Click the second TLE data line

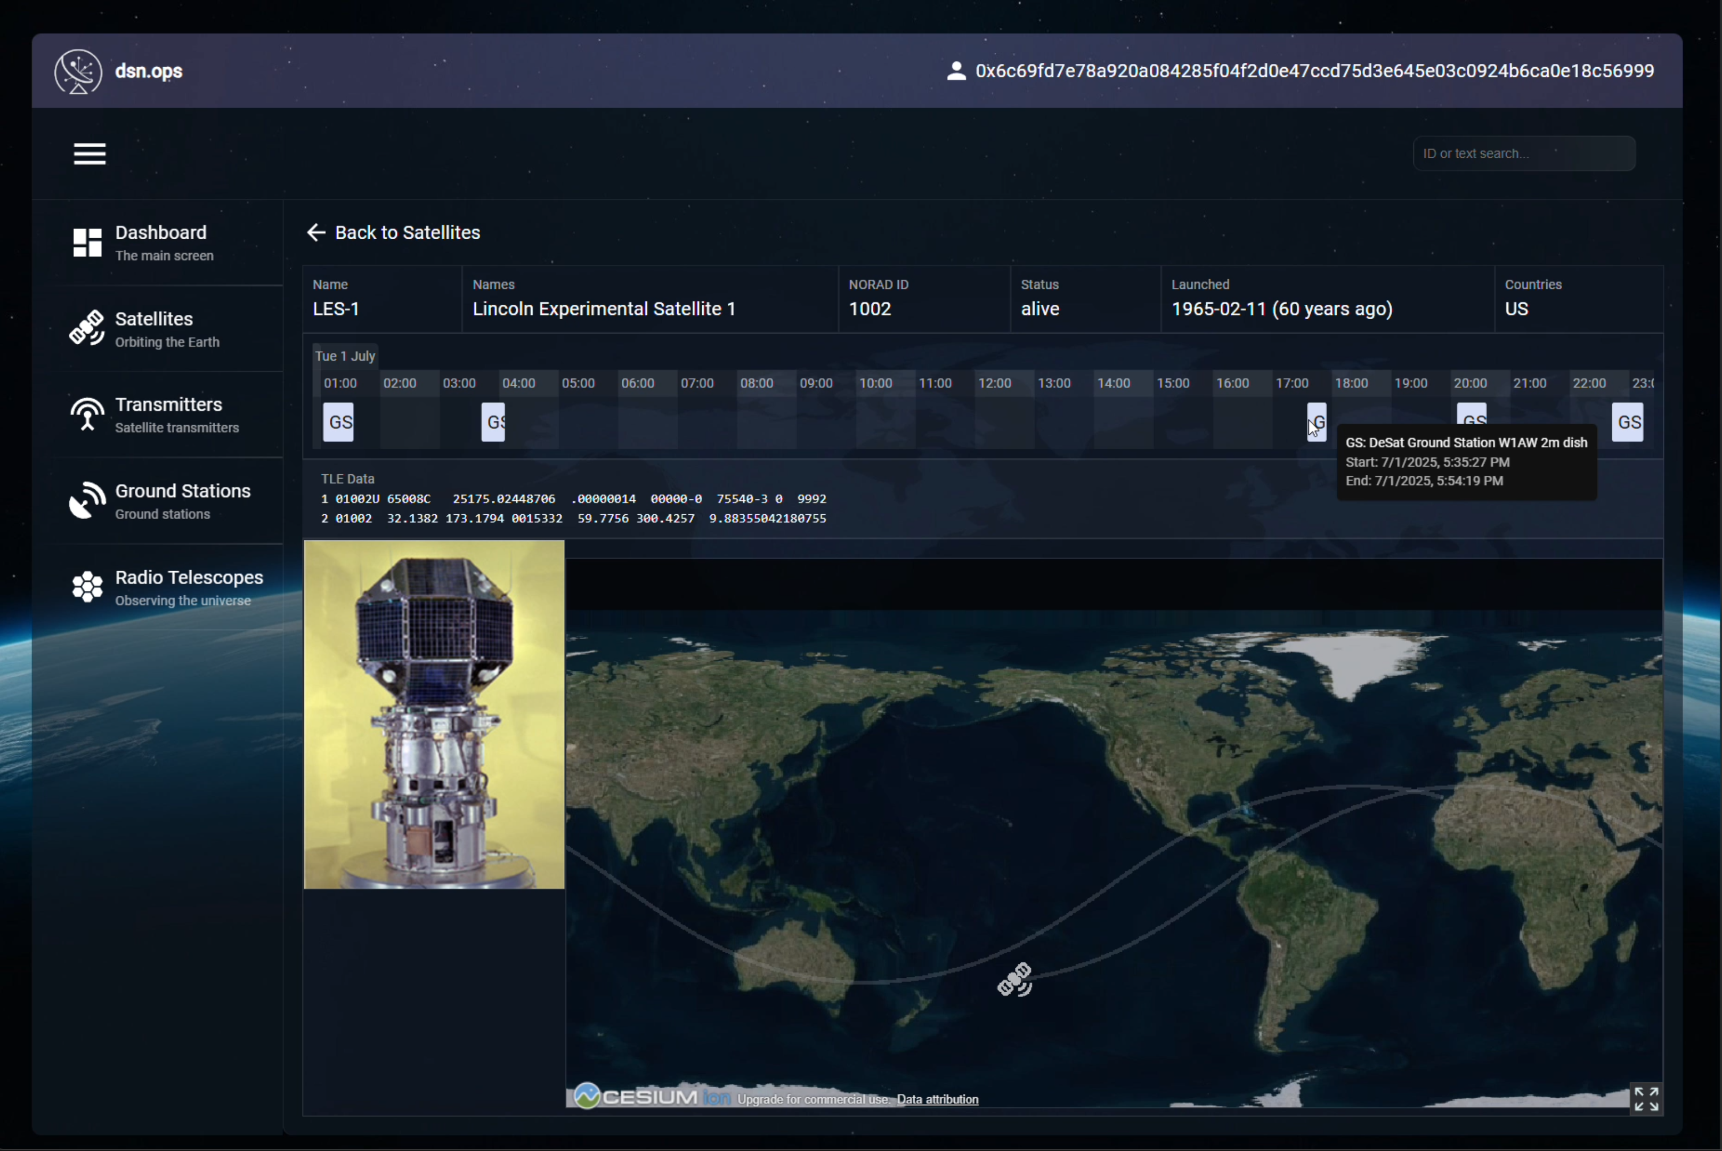click(x=573, y=518)
